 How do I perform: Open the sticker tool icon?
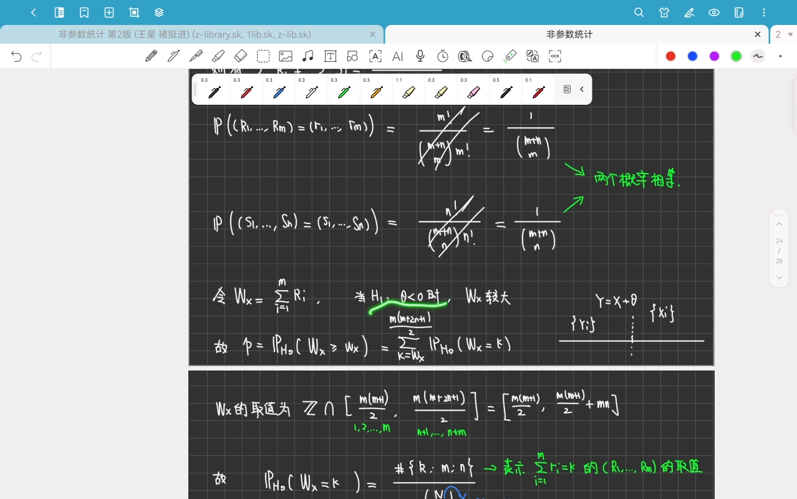tap(488, 56)
